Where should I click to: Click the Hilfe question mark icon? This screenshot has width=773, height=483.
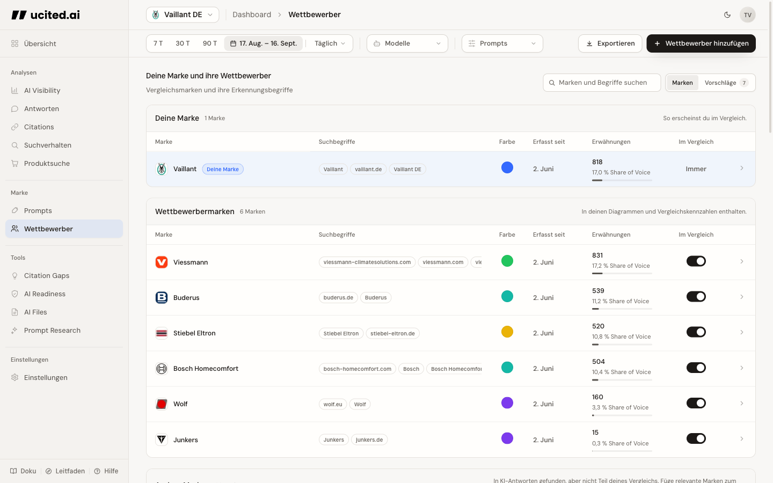pyautogui.click(x=97, y=471)
